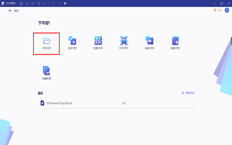
Task: Click the redo arrow in title bar
Action: pyautogui.click(x=59, y=3)
